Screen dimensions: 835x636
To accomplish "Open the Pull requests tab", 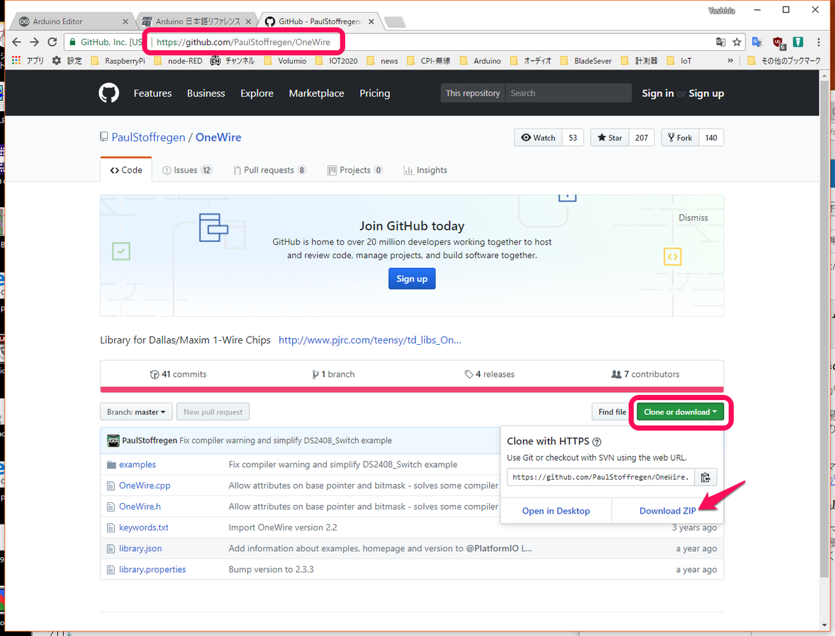I will 269,170.
